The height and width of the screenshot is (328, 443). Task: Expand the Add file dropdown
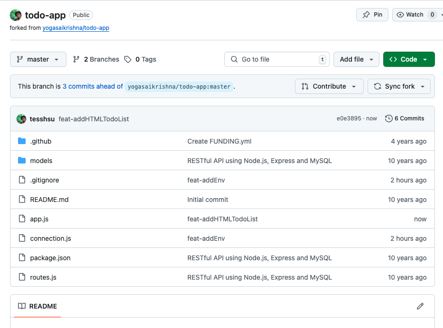356,59
